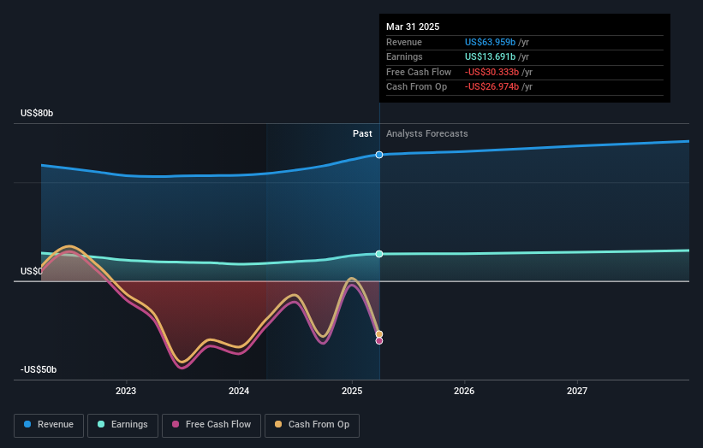Select the Free Cash Flow data point marker

(379, 341)
